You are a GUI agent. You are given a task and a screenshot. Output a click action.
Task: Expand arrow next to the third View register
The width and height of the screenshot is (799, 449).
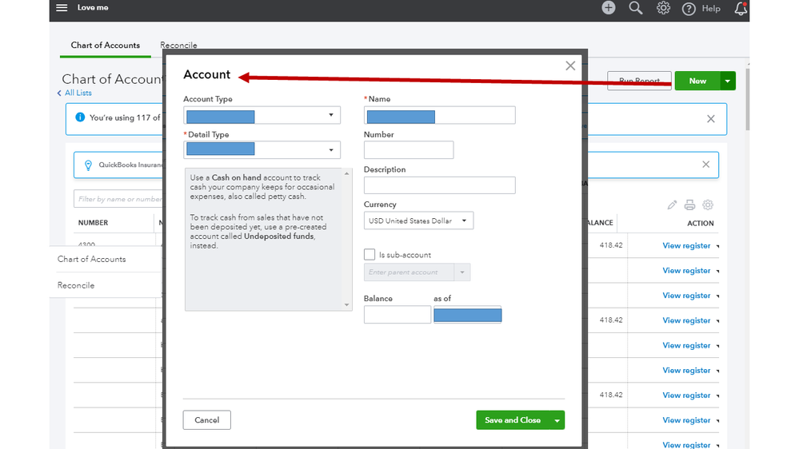718,296
